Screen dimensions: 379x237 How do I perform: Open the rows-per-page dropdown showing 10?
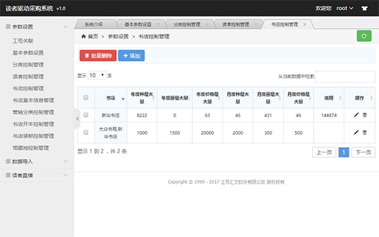97,75
